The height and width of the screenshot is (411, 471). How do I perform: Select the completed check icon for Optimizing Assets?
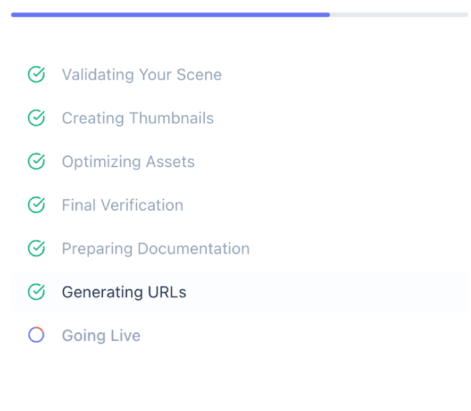(36, 162)
